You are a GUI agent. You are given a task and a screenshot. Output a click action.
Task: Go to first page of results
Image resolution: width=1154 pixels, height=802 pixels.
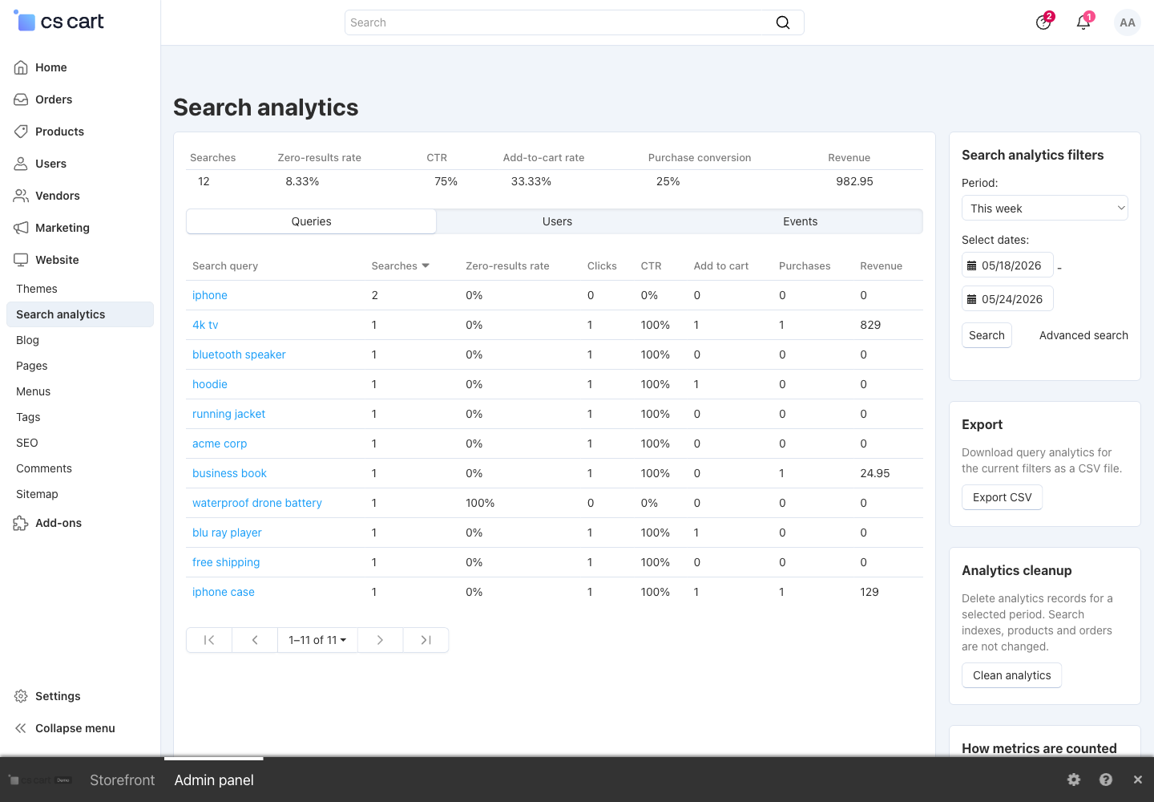[209, 640]
